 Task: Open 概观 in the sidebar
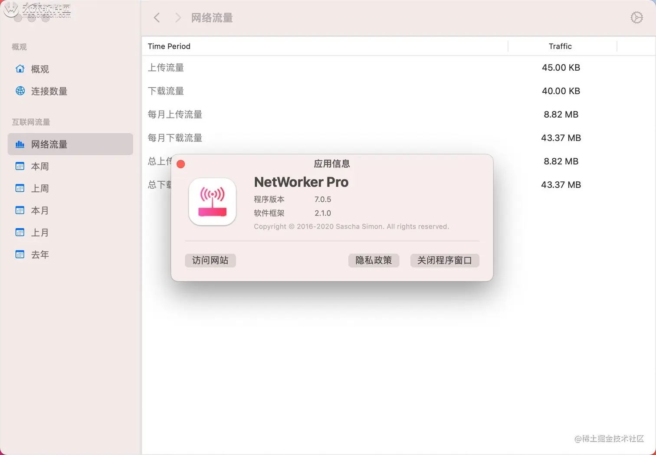click(x=70, y=69)
